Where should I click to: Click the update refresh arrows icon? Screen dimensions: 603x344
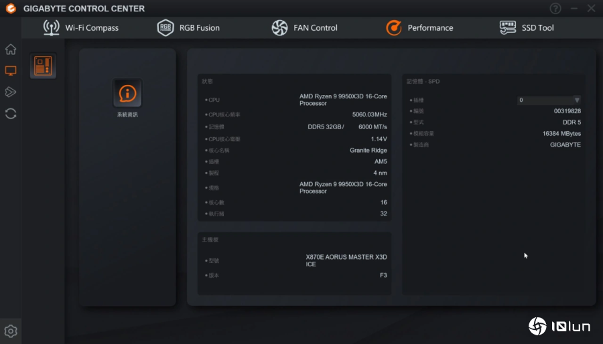click(11, 114)
